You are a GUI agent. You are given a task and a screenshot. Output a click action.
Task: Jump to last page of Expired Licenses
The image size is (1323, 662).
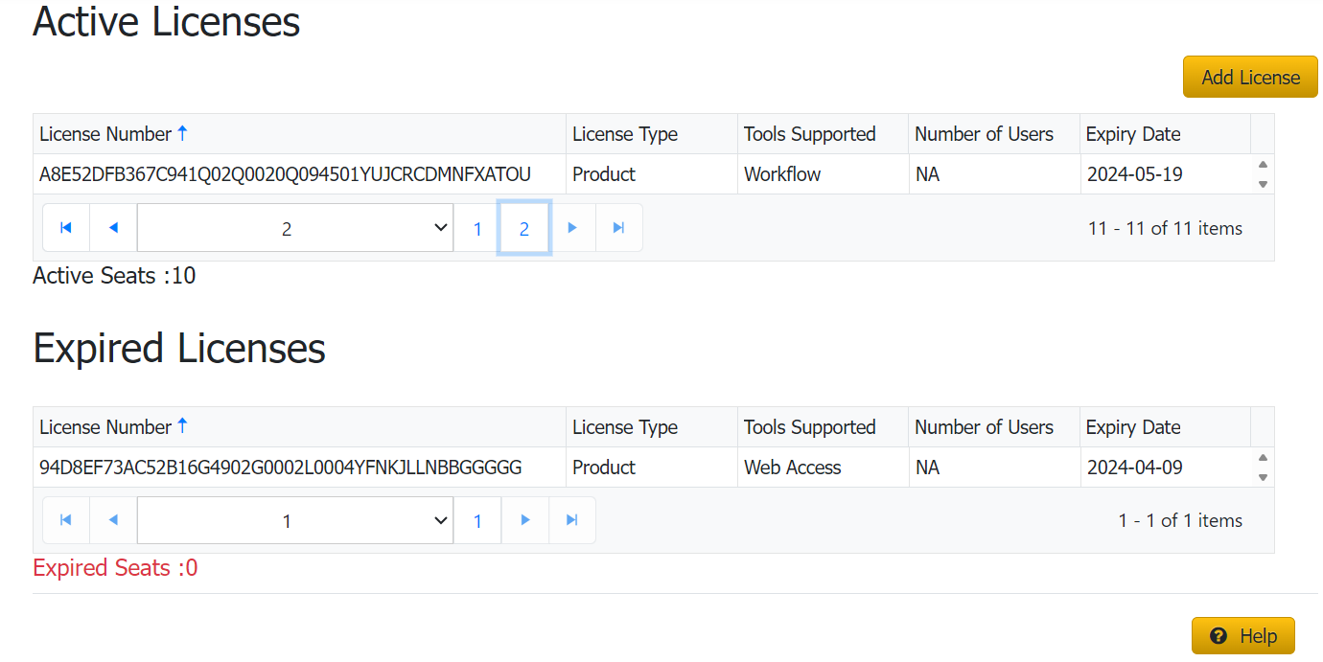(572, 519)
